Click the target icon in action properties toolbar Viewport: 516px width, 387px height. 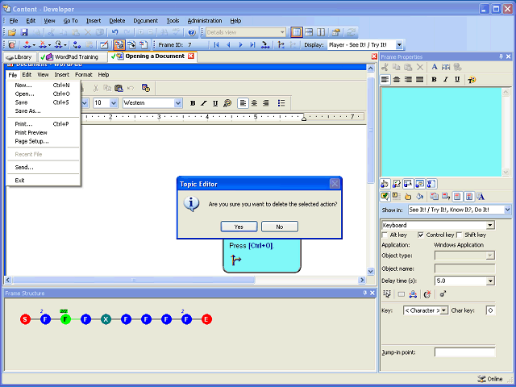click(427, 294)
